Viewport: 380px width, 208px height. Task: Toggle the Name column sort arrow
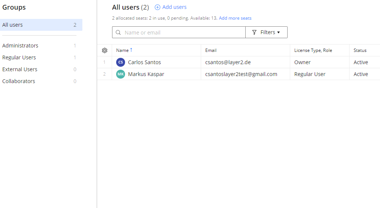131,50
